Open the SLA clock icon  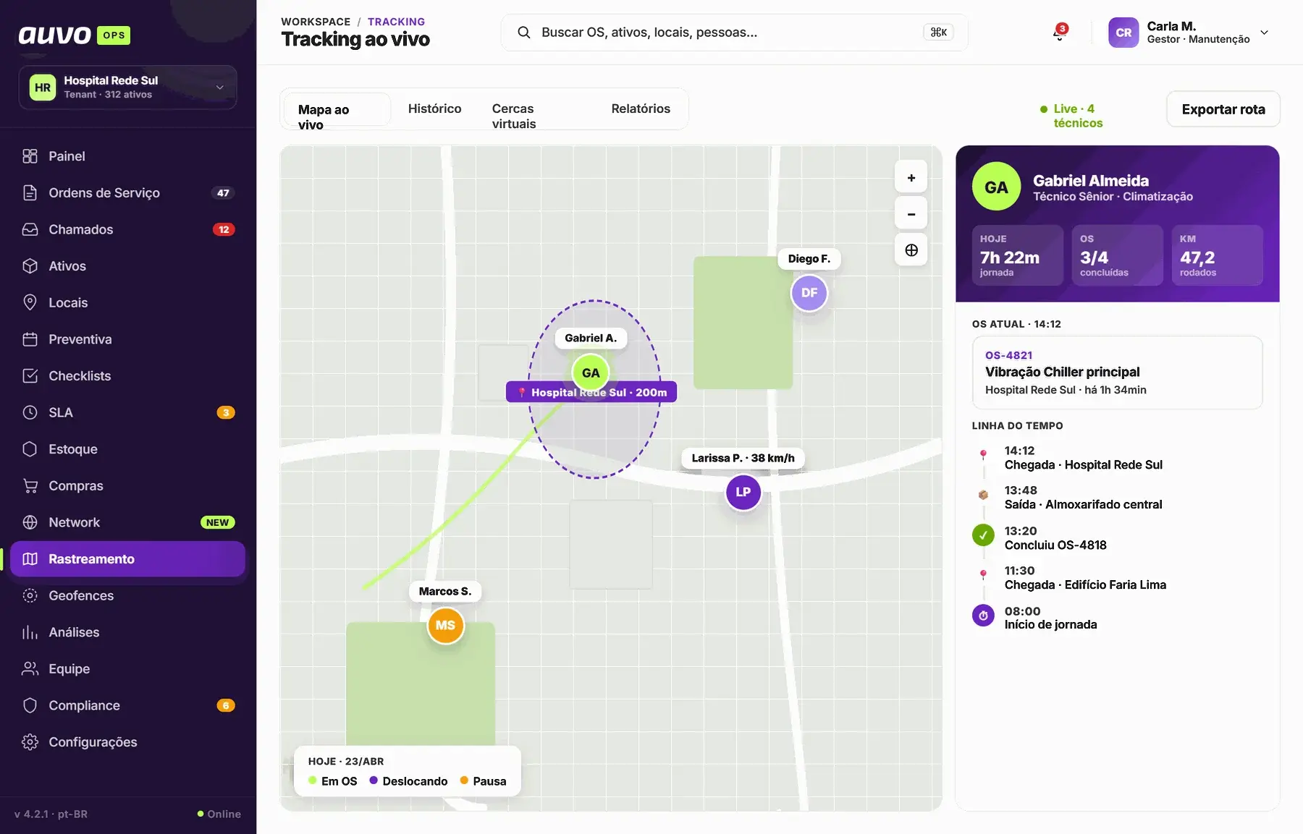[x=30, y=412]
